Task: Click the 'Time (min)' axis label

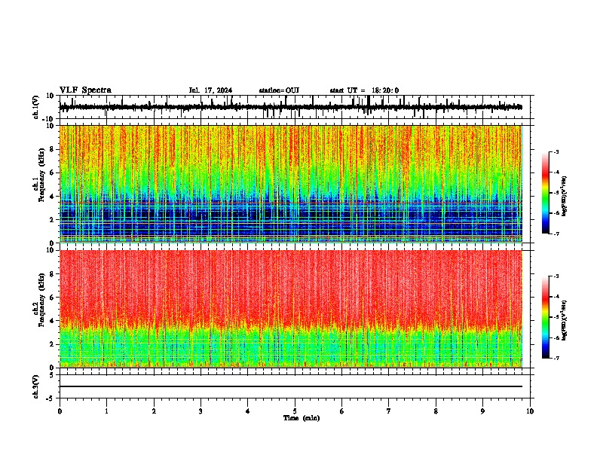Action: point(302,418)
